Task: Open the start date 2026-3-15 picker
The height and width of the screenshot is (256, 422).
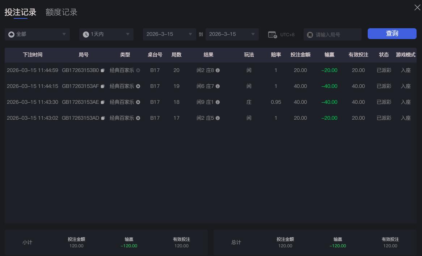Action: tap(169, 34)
